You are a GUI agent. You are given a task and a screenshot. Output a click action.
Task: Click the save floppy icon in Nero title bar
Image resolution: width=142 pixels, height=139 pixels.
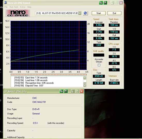click(x=105, y=3)
